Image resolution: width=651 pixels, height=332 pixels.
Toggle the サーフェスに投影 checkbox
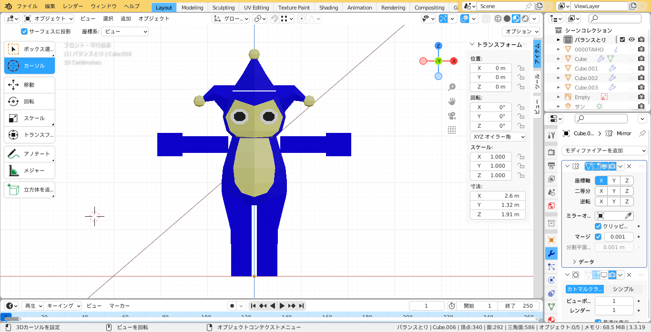click(25, 31)
